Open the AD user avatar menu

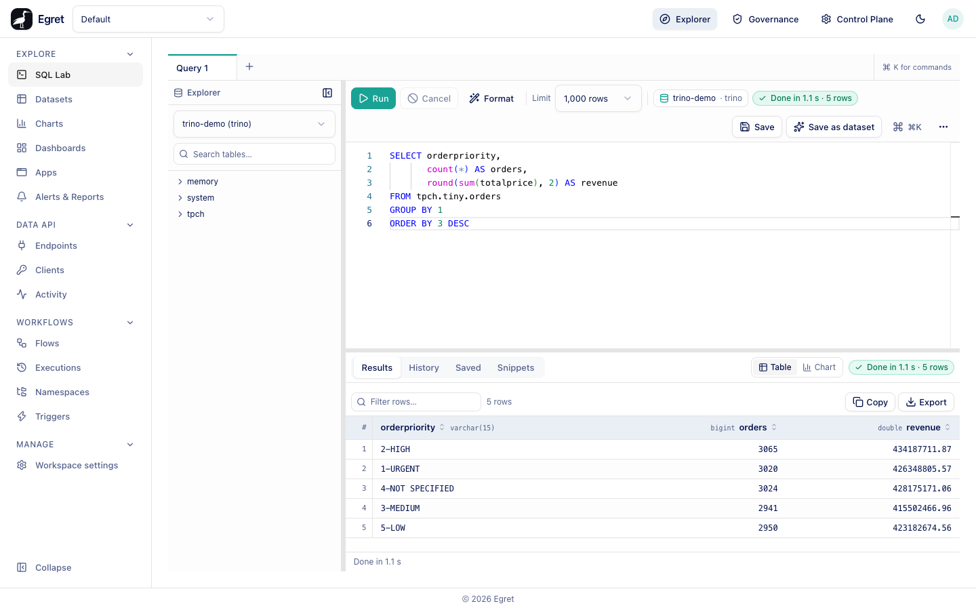point(953,19)
